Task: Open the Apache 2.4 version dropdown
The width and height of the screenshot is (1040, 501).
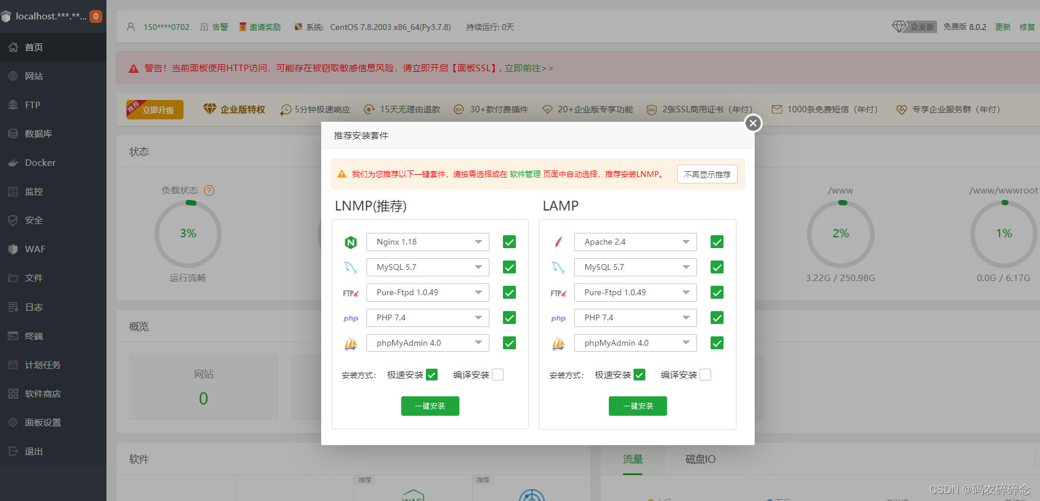Action: pyautogui.click(x=635, y=242)
